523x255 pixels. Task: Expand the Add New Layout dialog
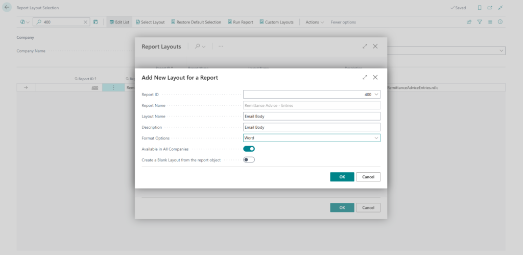tap(365, 78)
